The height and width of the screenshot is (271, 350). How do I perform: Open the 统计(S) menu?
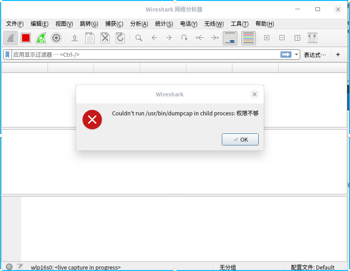(x=164, y=24)
